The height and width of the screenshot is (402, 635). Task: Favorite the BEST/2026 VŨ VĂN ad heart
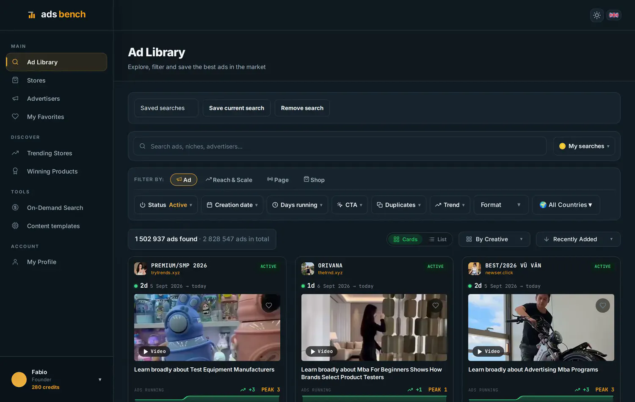(x=603, y=306)
